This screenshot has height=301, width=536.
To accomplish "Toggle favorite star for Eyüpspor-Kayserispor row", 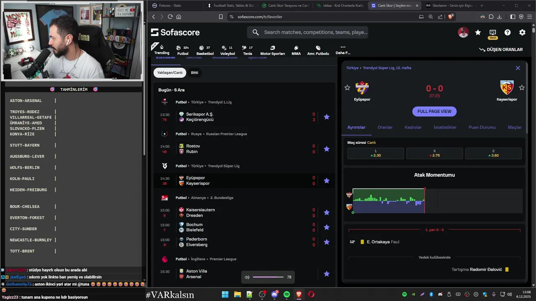I will pyautogui.click(x=327, y=181).
